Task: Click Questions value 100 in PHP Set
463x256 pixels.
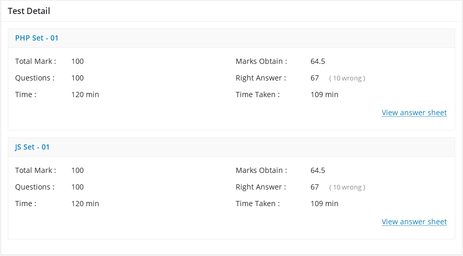Action: pyautogui.click(x=78, y=78)
